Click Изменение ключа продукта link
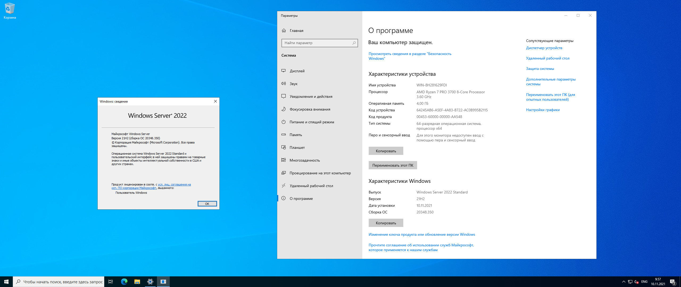This screenshot has width=681, height=287. coord(422,234)
